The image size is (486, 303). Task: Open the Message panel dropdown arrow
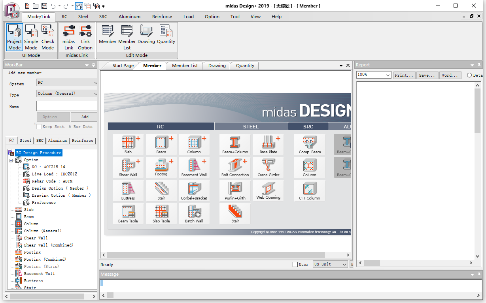click(x=473, y=274)
